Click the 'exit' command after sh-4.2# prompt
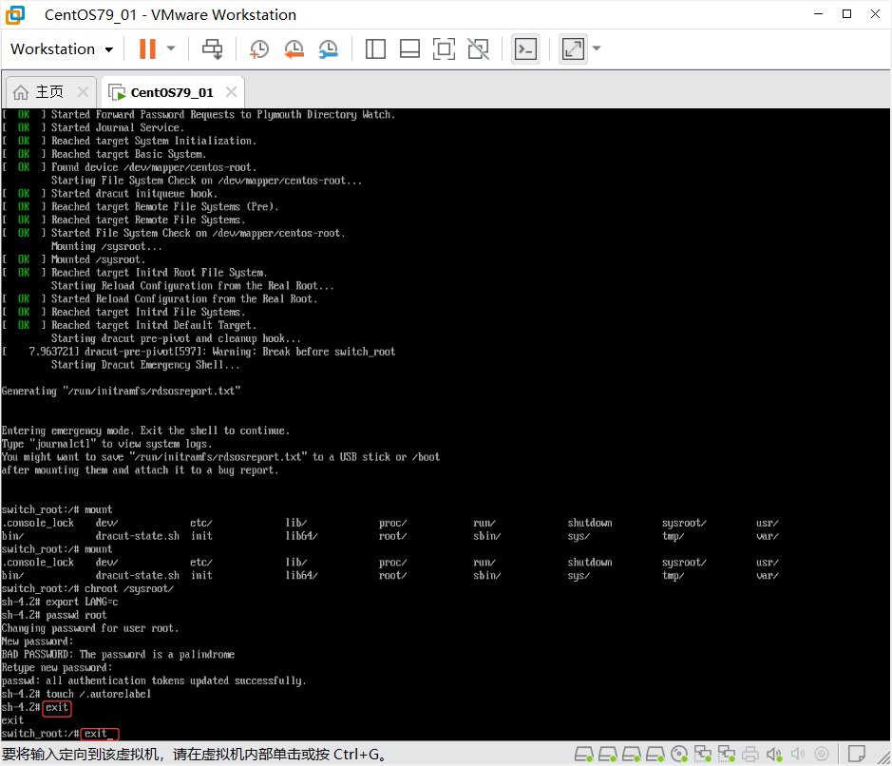The height and width of the screenshot is (766, 892). [57, 707]
